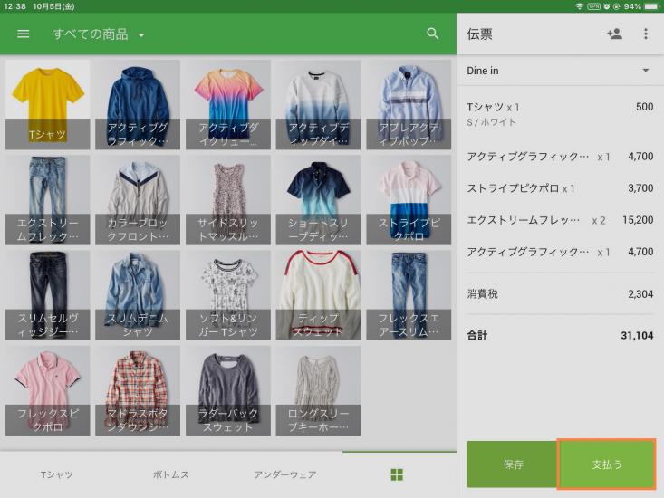664x498 pixels.
Task: Open the product search magnifier
Action: point(432,34)
